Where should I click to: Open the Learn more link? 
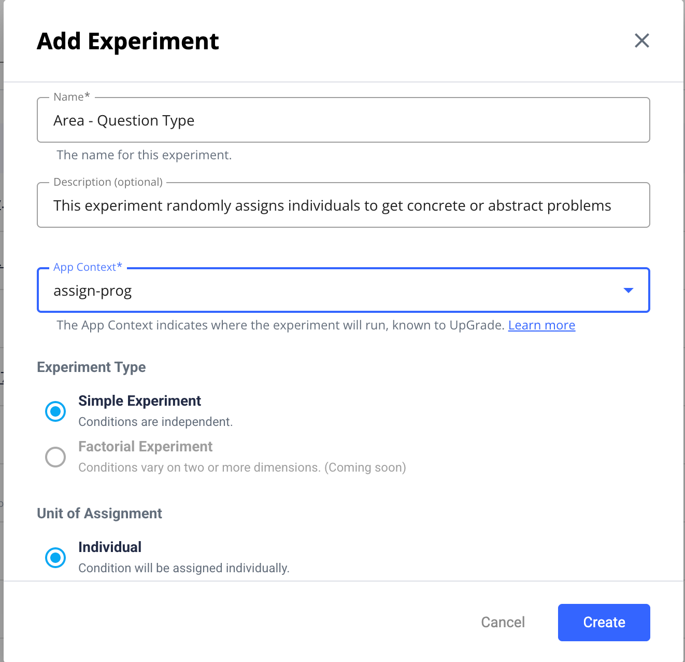[x=541, y=325]
